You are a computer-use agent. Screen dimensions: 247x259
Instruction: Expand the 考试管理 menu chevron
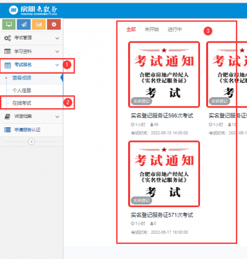pyautogui.click(x=57, y=38)
